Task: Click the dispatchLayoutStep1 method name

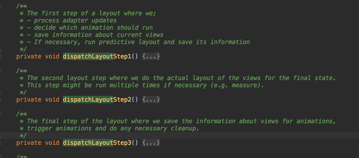Action: (x=97, y=56)
